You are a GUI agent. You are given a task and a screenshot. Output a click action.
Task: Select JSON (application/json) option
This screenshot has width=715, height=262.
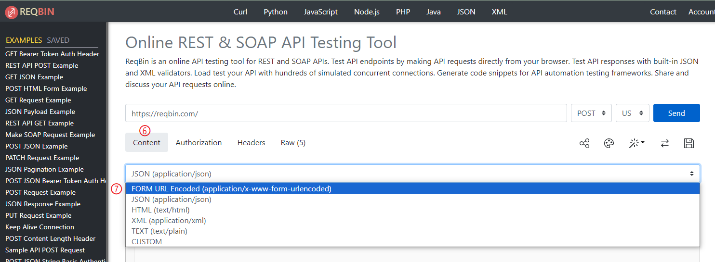pos(412,200)
